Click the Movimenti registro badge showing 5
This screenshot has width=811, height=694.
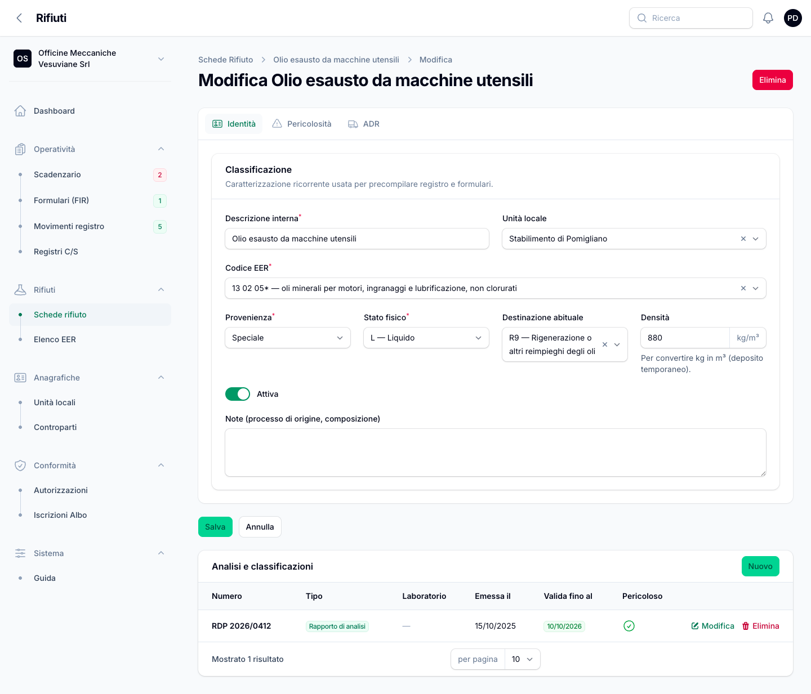click(x=160, y=227)
